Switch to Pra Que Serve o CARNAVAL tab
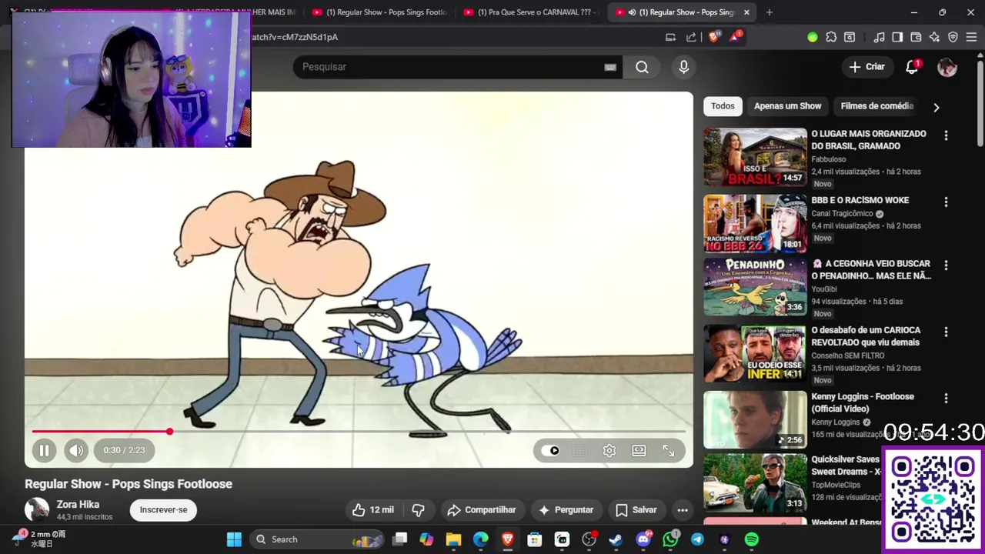Viewport: 985px width, 554px height. 530,12
